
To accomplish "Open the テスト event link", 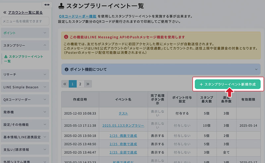I will [x=123, y=113].
